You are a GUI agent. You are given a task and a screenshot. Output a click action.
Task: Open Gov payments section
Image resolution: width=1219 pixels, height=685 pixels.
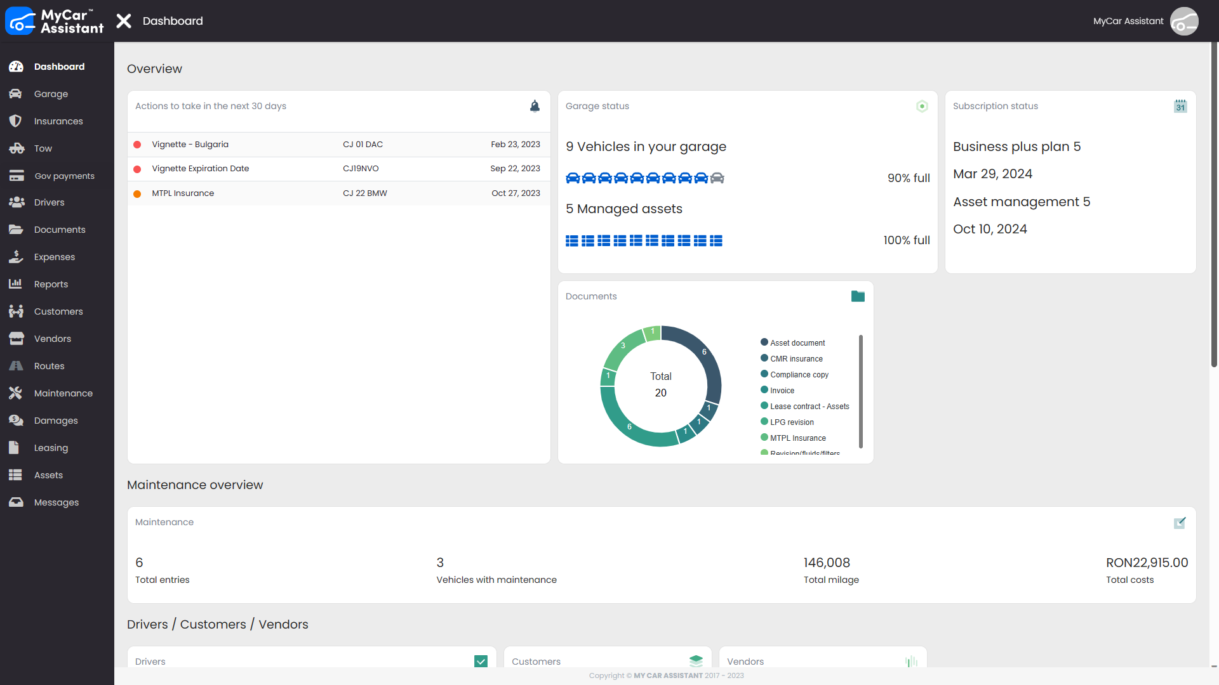[57, 176]
